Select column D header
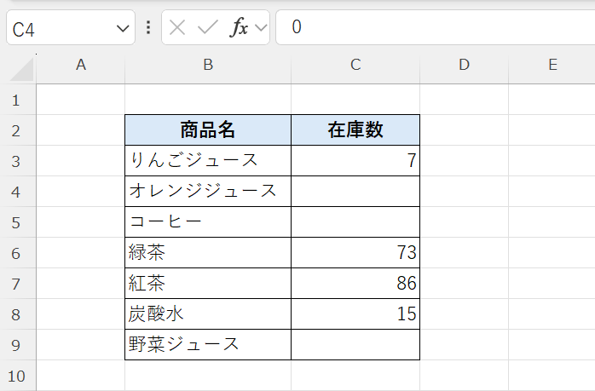Screen dimensions: 595x391 pyautogui.click(x=464, y=65)
